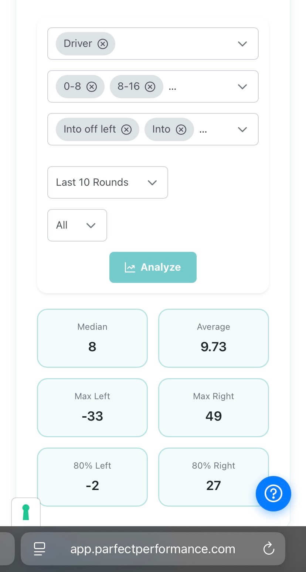Remove the 0-8 distance chip

pyautogui.click(x=91, y=87)
